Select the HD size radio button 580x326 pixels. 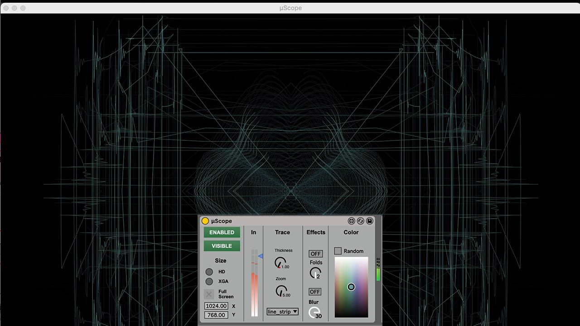209,272
